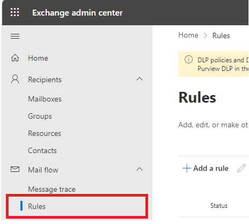Click the info icon in DLP banner
This screenshot has width=249, height=224.
pyautogui.click(x=188, y=60)
